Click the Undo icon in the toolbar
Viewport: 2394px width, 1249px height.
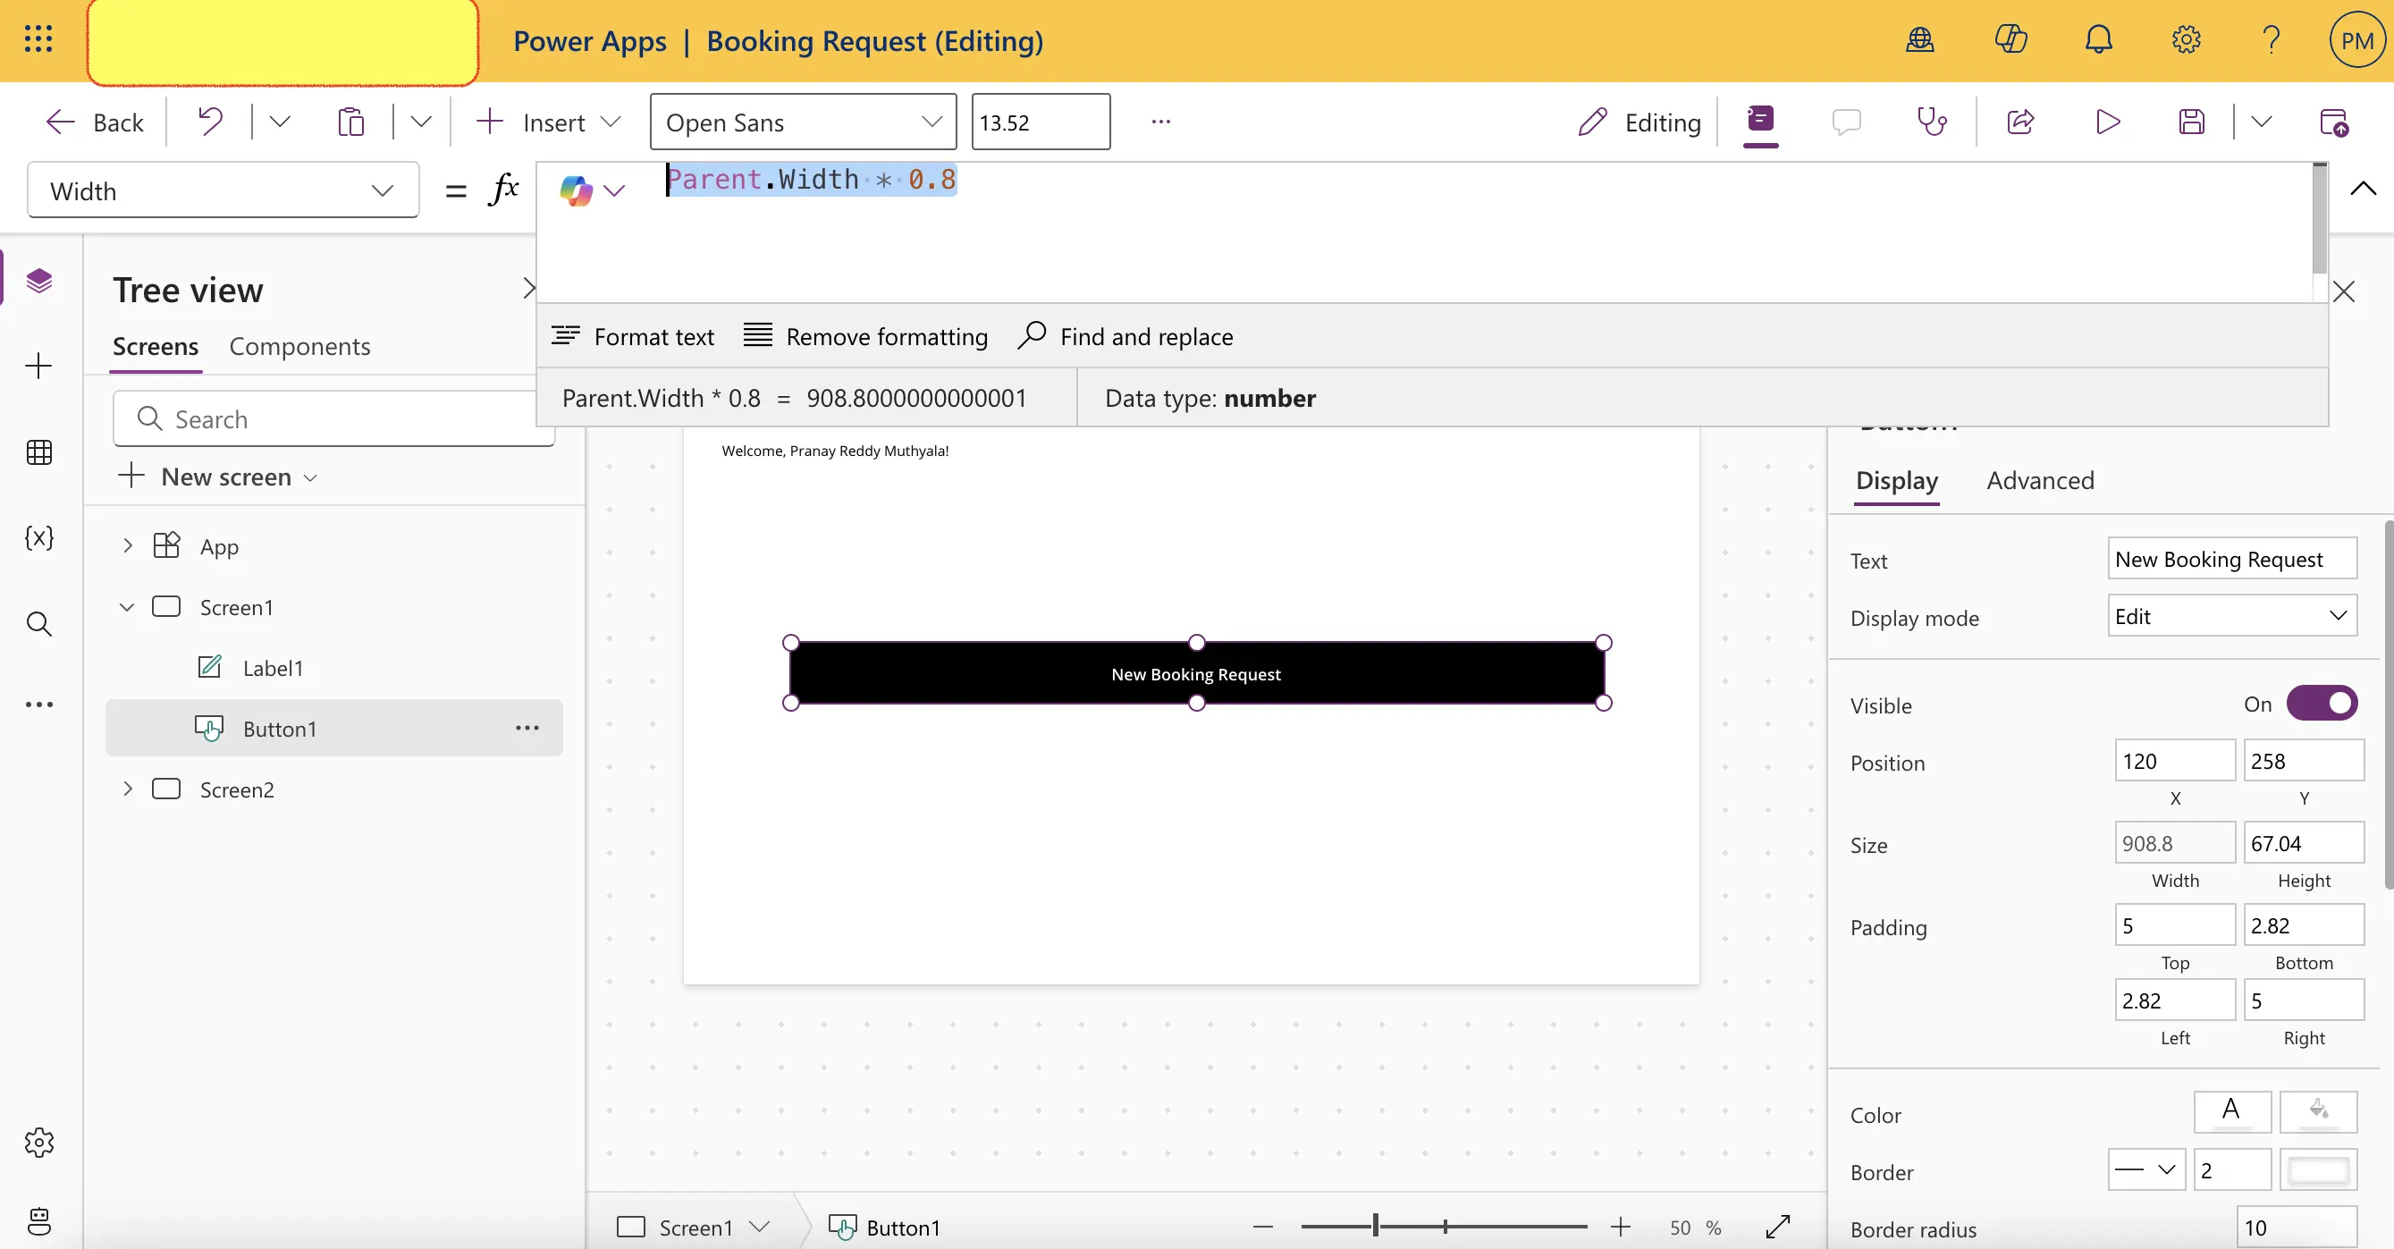209,122
